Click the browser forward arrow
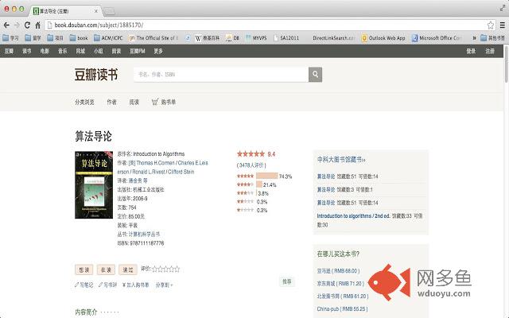 pos(17,25)
